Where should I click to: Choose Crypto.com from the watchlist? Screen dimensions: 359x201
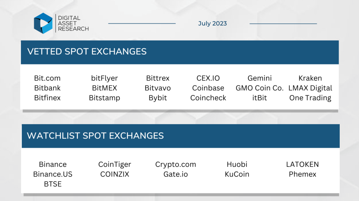click(176, 164)
